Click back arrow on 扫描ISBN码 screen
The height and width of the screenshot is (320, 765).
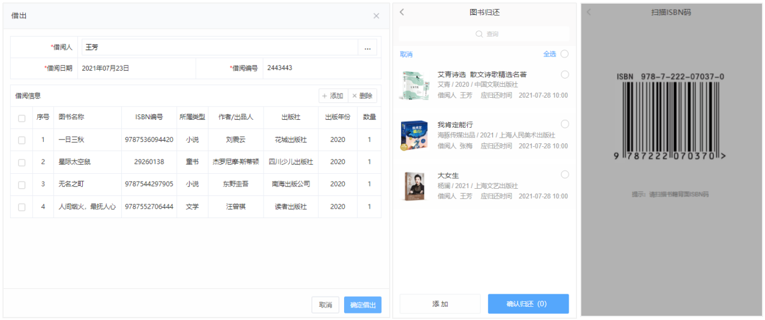588,12
